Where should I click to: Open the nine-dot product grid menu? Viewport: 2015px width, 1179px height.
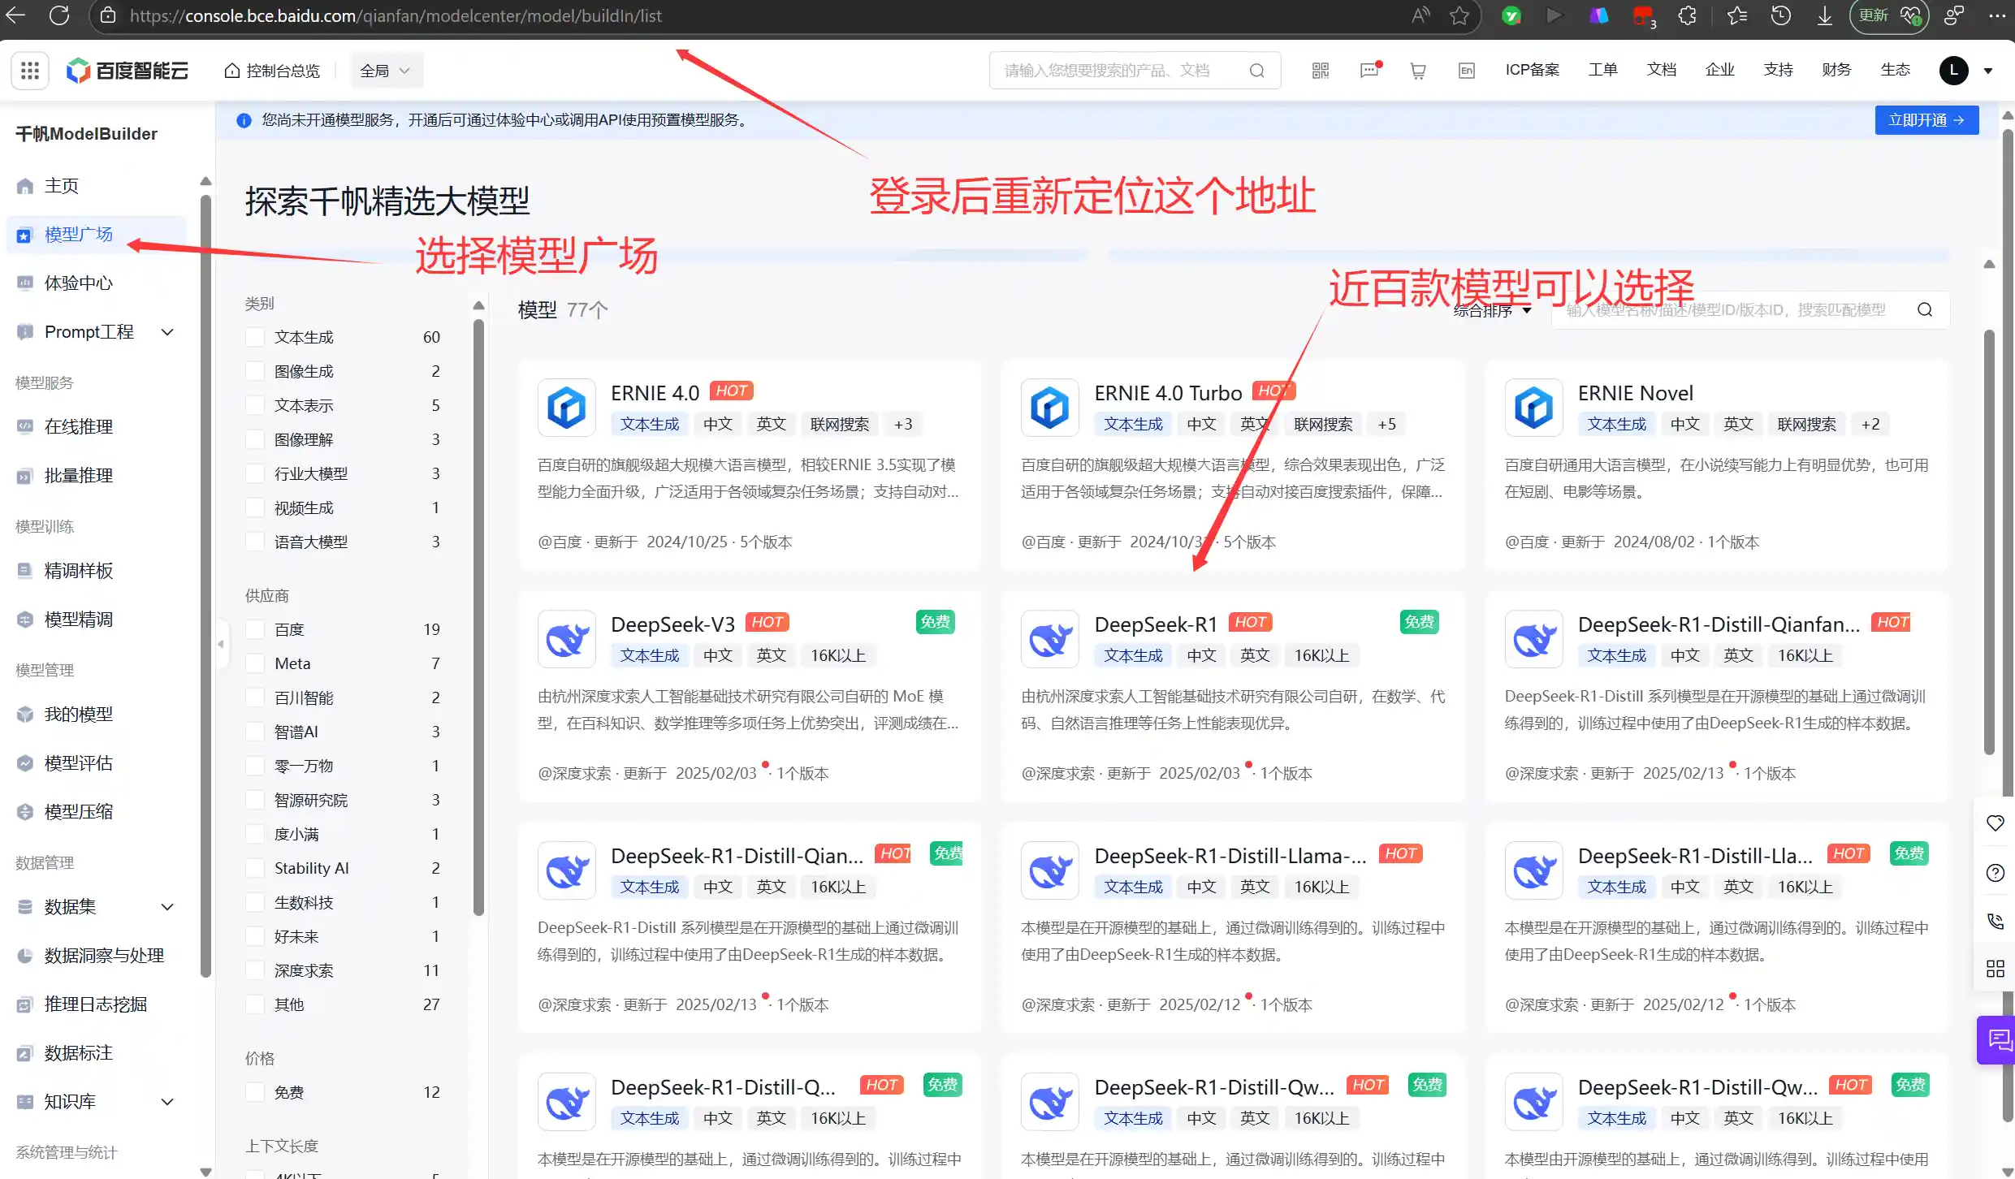30,71
